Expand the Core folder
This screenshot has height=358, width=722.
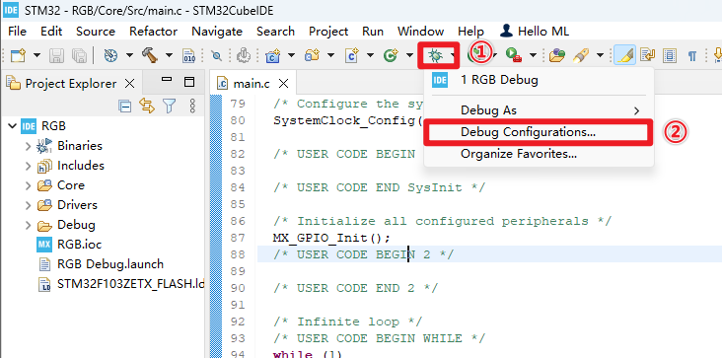click(x=28, y=185)
